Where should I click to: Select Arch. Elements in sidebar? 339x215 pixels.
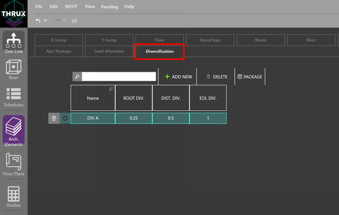(x=14, y=130)
